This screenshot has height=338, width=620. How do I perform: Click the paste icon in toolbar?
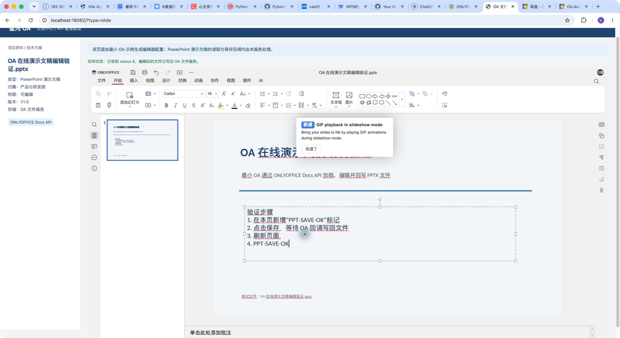coord(98,105)
